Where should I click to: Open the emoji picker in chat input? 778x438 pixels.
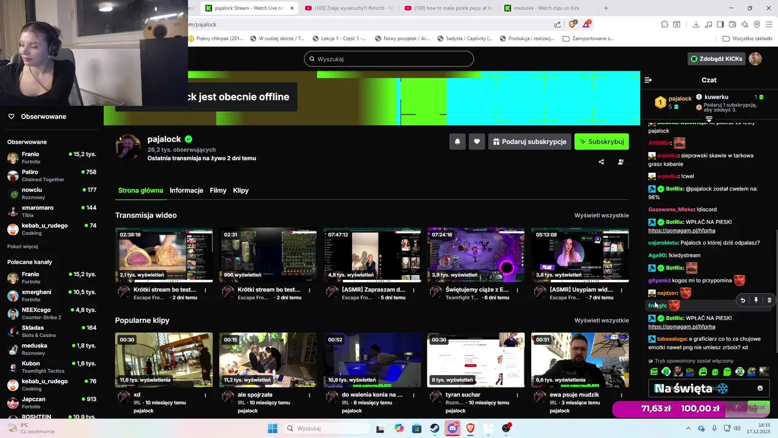pos(760,388)
